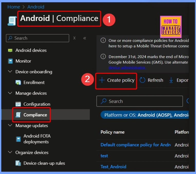The height and width of the screenshot is (174, 196).
Task: Click the Device clean-up rules icon
Action: pos(18,163)
